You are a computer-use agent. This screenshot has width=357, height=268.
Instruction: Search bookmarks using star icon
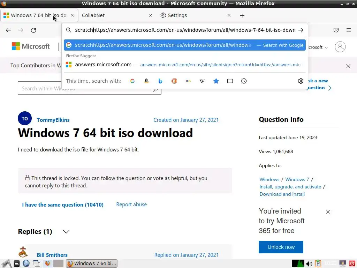coord(216,81)
